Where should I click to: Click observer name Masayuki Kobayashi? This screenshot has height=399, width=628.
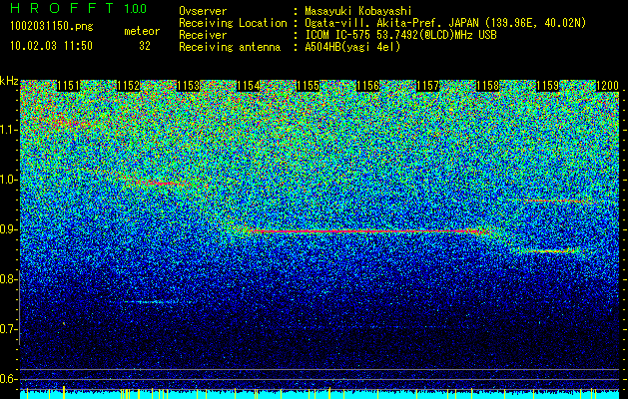pos(358,11)
